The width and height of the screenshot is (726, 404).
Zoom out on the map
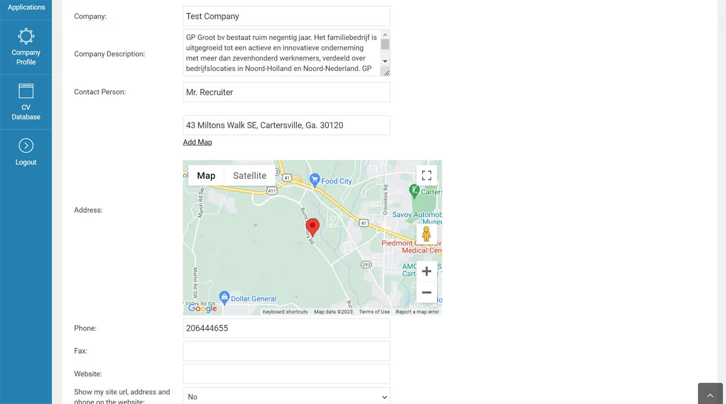point(426,292)
